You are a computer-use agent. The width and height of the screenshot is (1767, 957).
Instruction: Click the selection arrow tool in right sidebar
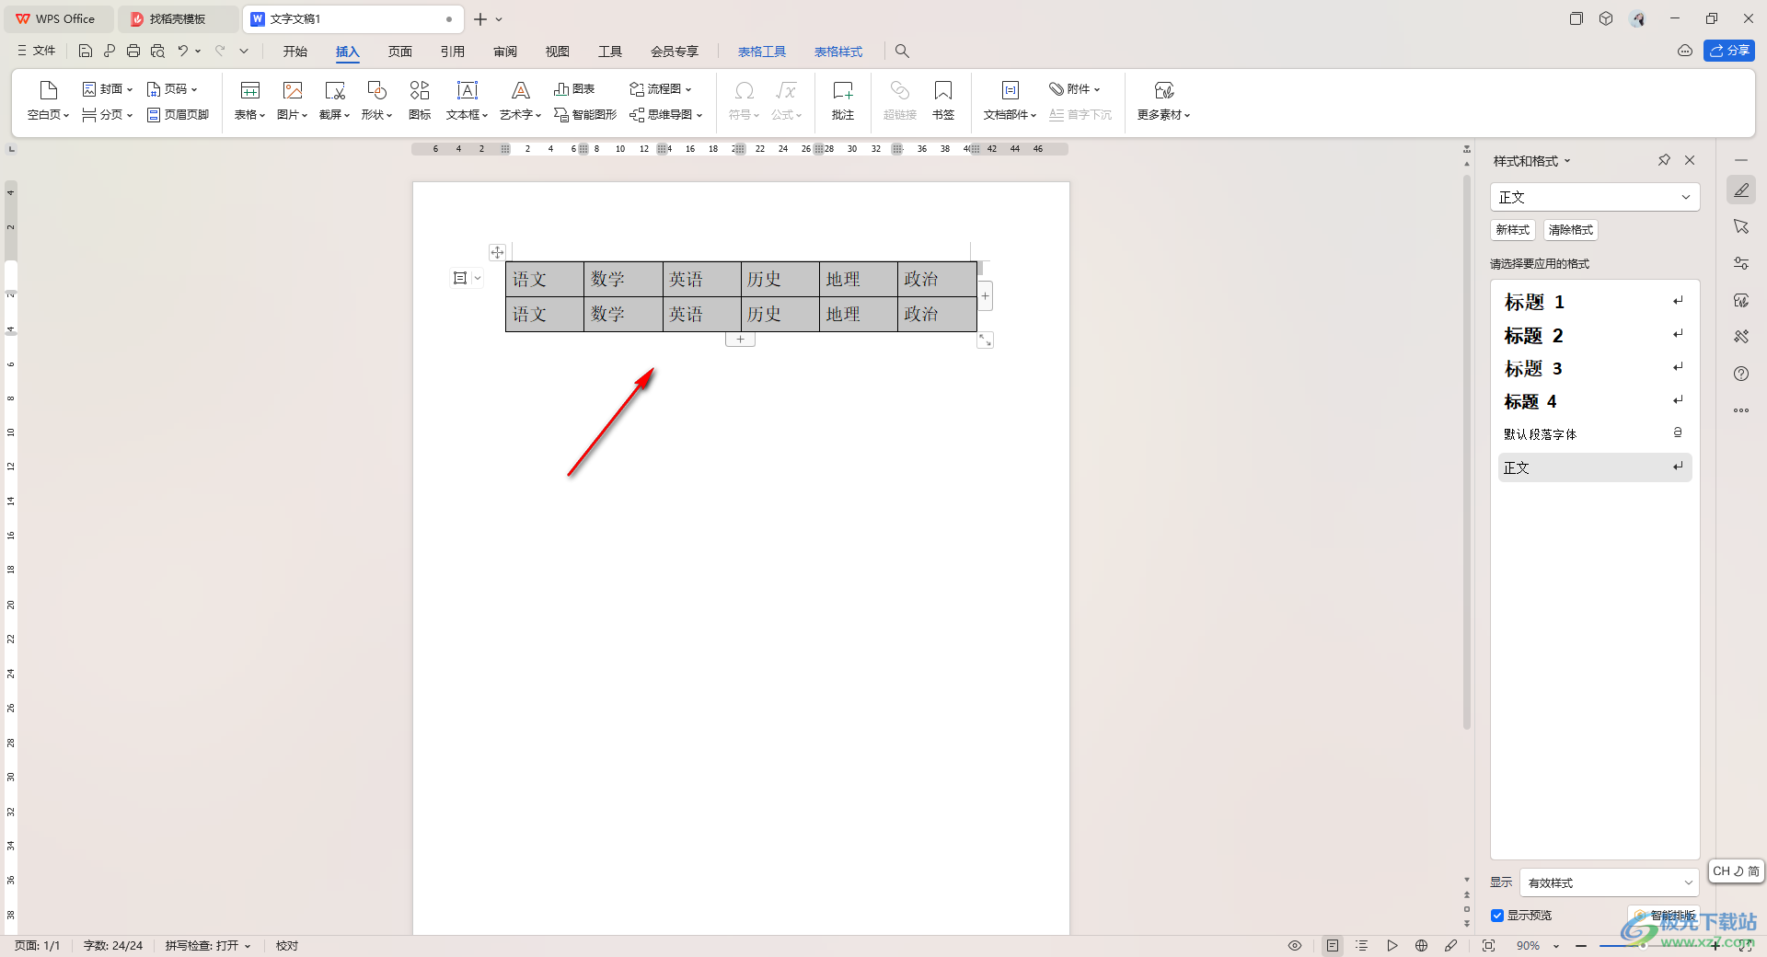coord(1741,226)
